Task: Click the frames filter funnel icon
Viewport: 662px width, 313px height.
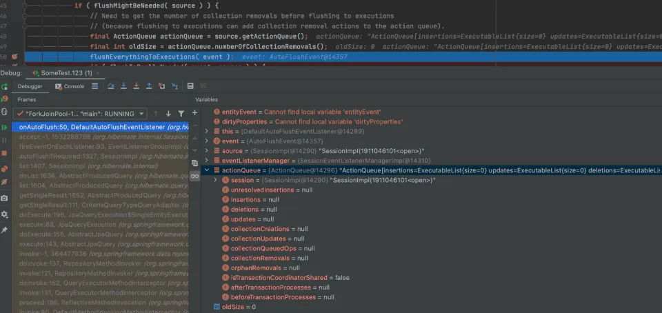Action: [181, 114]
